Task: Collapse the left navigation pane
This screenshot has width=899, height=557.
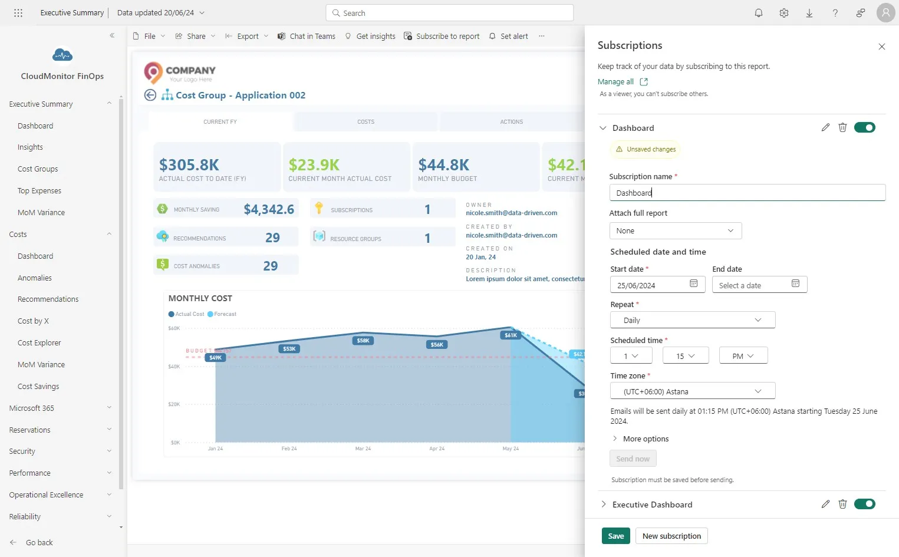Action: [112, 35]
